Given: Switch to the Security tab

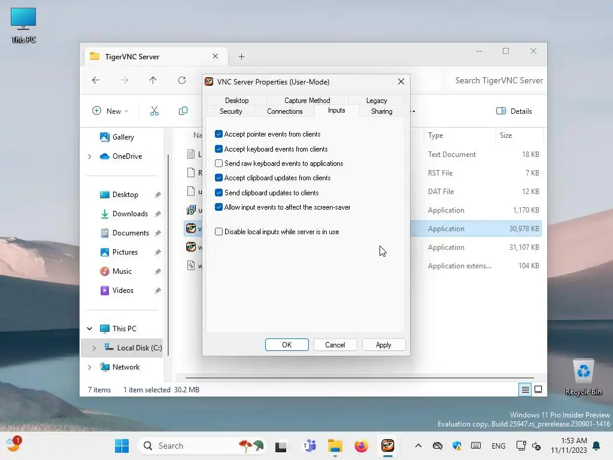Looking at the screenshot, I should click(230, 111).
